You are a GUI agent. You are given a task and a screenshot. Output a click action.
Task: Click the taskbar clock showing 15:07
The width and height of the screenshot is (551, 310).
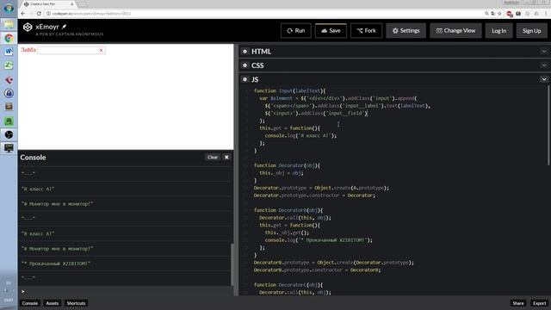(x=9, y=300)
